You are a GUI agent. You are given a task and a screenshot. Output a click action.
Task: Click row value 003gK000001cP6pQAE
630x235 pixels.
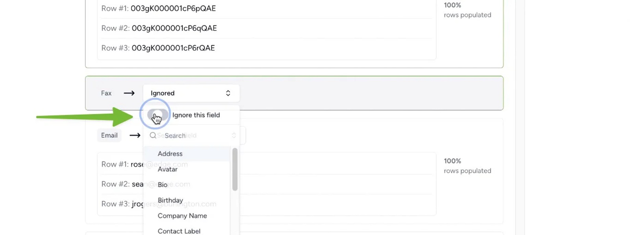[x=173, y=8]
